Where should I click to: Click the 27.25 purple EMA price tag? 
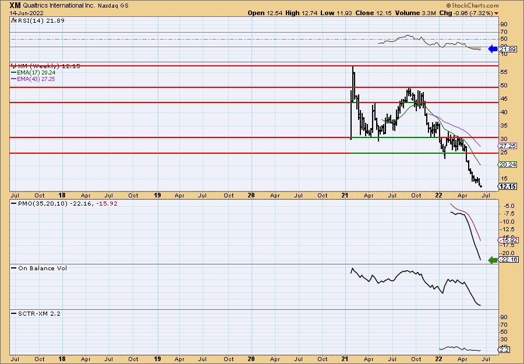pyautogui.click(x=508, y=146)
